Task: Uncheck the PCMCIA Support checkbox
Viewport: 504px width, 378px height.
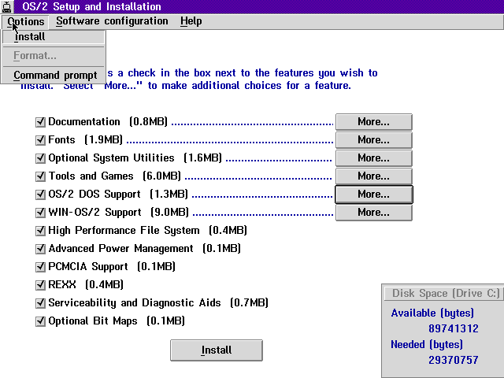Action: (x=40, y=267)
